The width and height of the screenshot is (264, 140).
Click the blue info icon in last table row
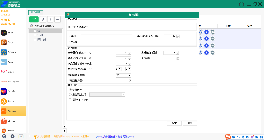206,53
